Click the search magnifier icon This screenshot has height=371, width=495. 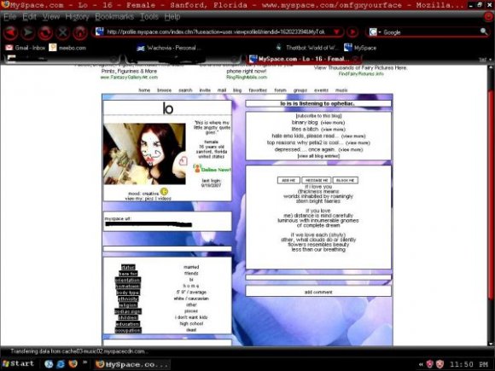click(484, 32)
